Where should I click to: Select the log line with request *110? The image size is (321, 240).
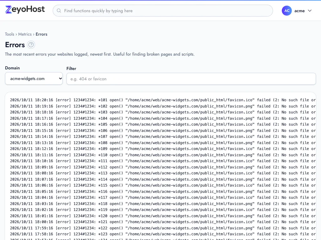[x=163, y=155]
